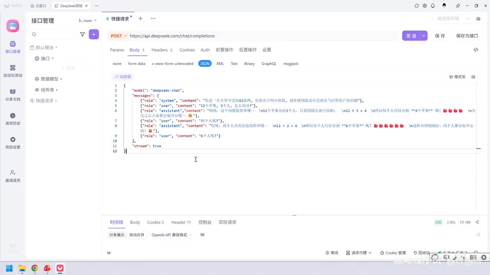Click the refresh icon in title bar
This screenshot has width=490, height=275.
(416, 6)
